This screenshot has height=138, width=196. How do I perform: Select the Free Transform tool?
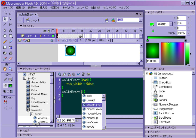point(5,47)
